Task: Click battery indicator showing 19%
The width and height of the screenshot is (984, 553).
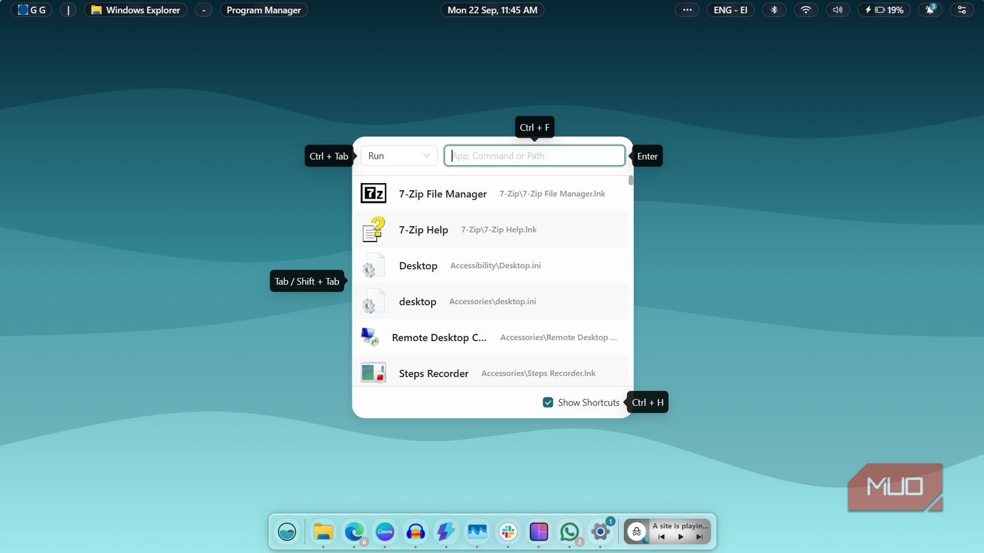Action: click(x=884, y=10)
